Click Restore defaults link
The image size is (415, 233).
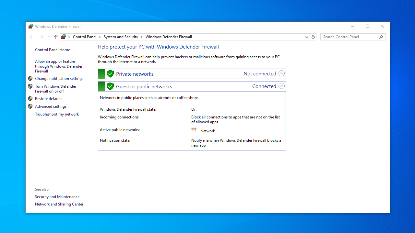click(49, 99)
